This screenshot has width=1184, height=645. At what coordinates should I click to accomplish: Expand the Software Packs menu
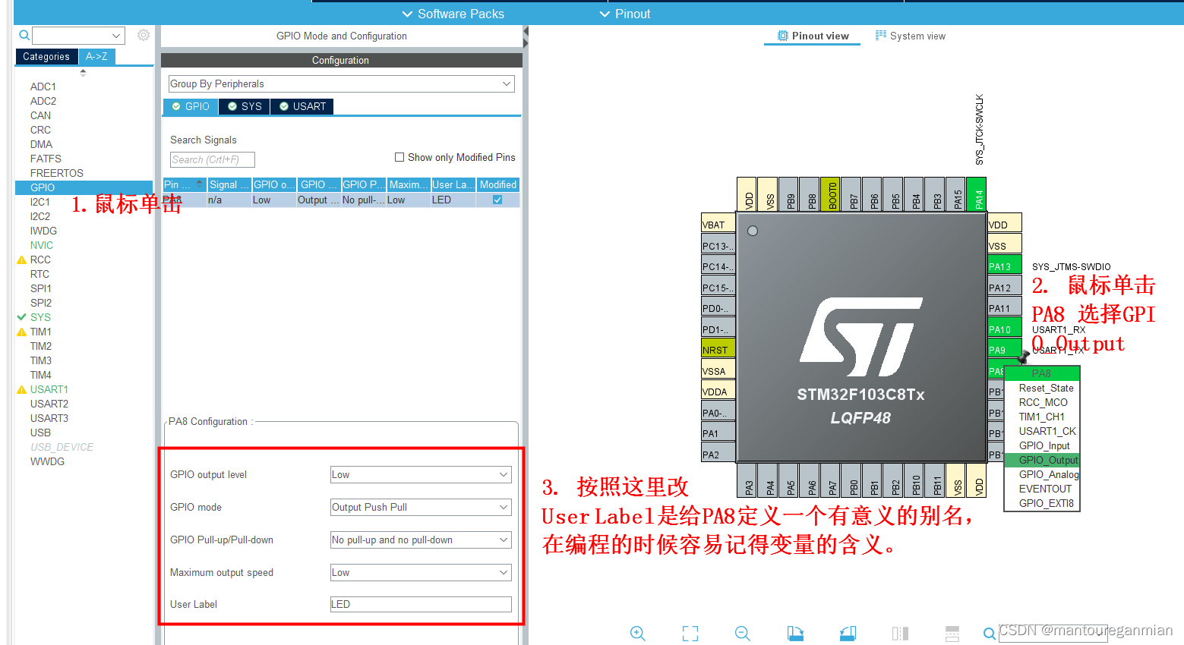(453, 14)
